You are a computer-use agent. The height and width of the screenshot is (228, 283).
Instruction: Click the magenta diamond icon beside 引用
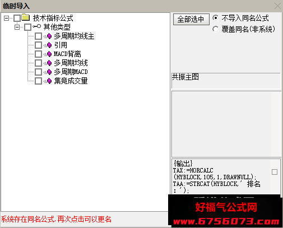[x=49, y=45]
